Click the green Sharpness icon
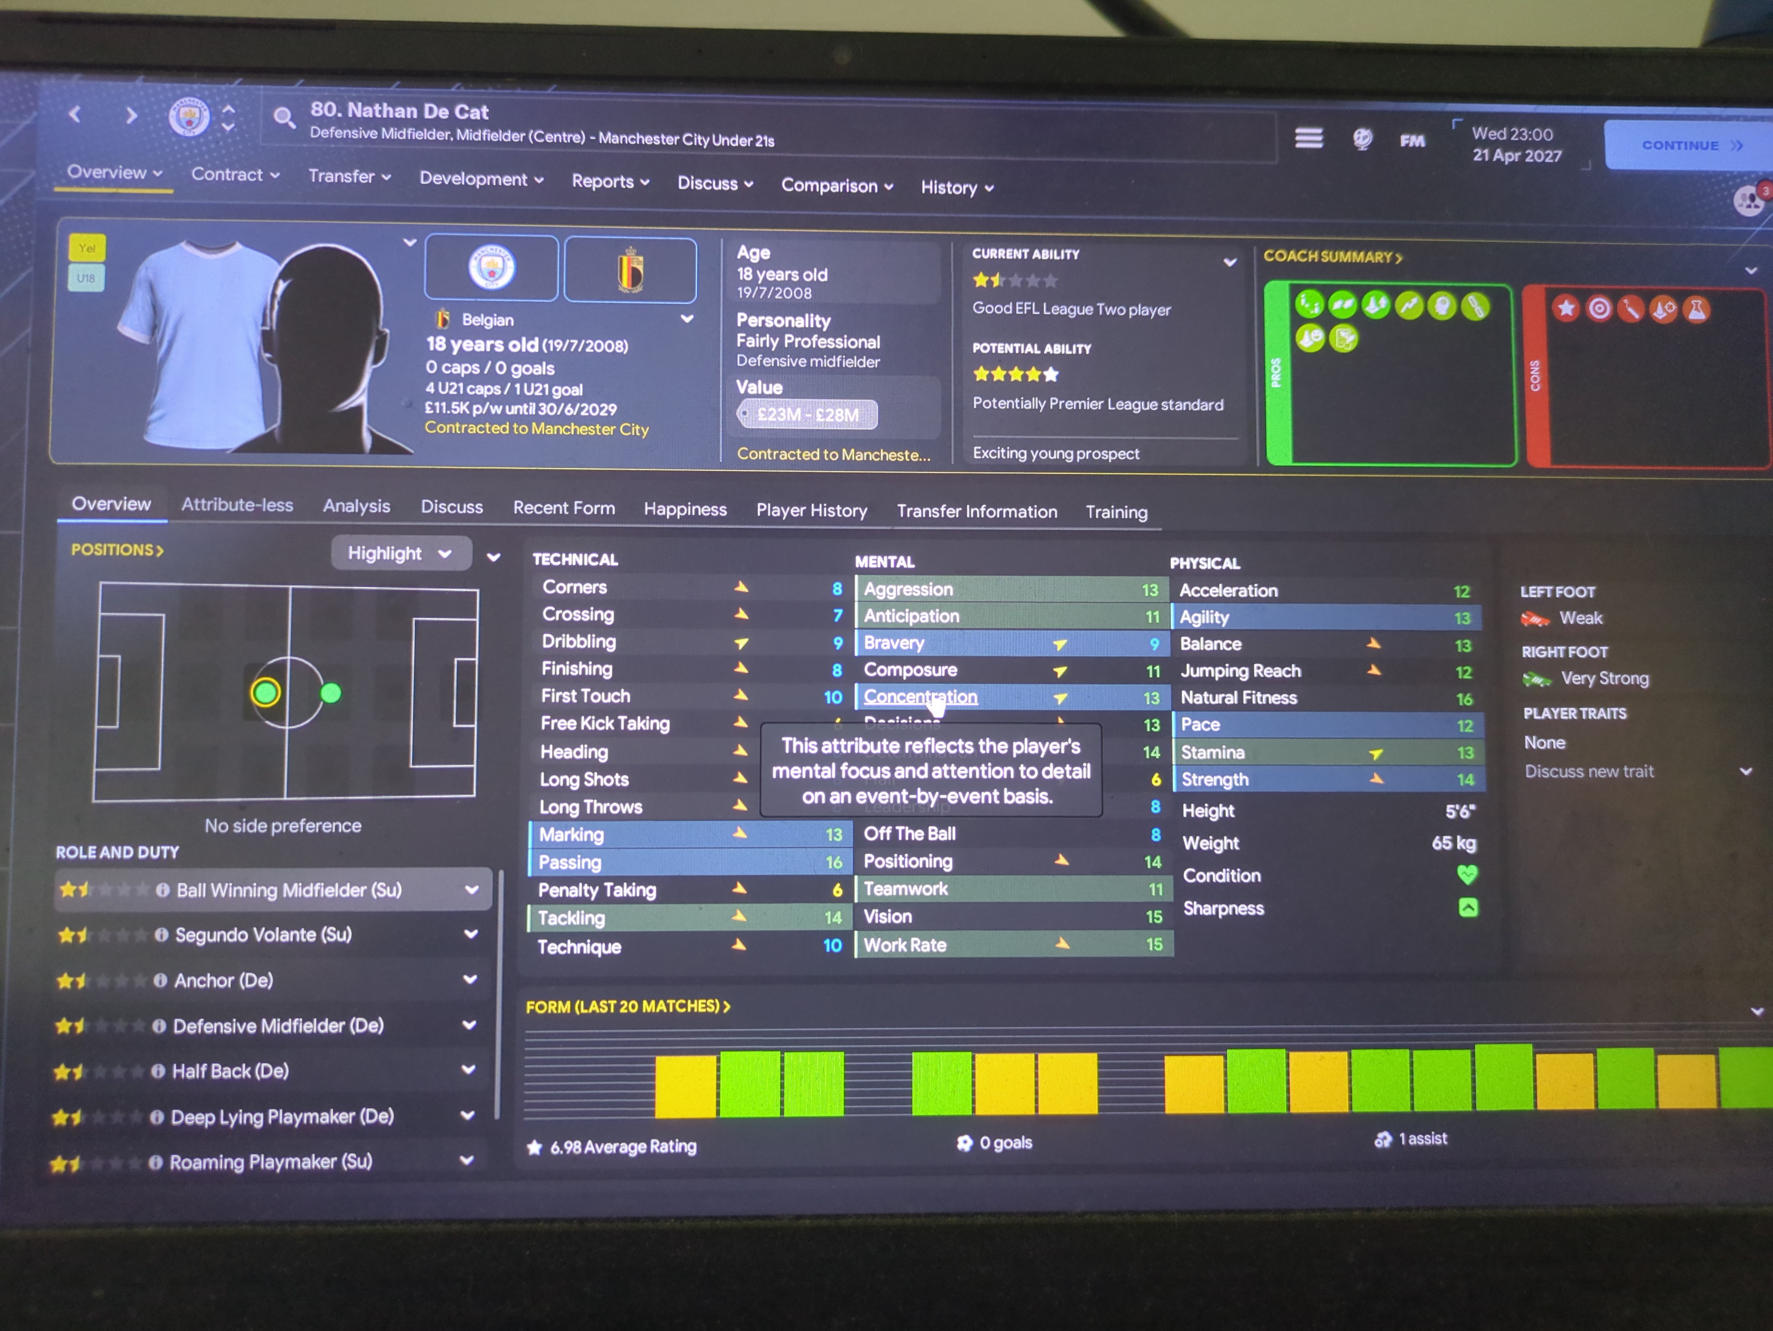 point(1468,908)
